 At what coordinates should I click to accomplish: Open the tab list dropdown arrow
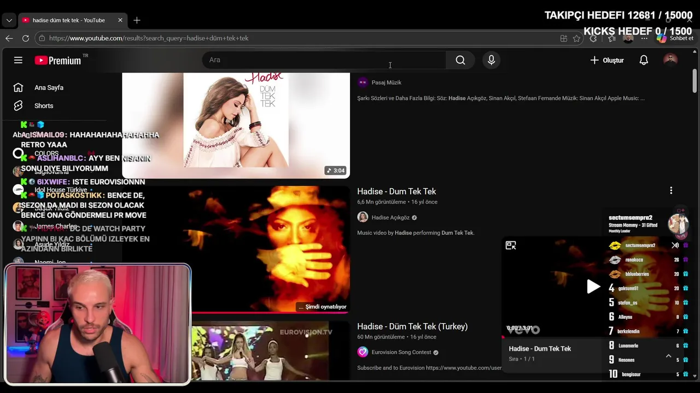[9, 20]
